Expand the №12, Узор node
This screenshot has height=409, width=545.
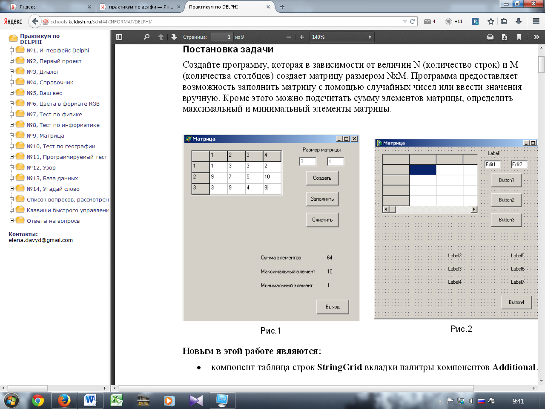(12, 167)
